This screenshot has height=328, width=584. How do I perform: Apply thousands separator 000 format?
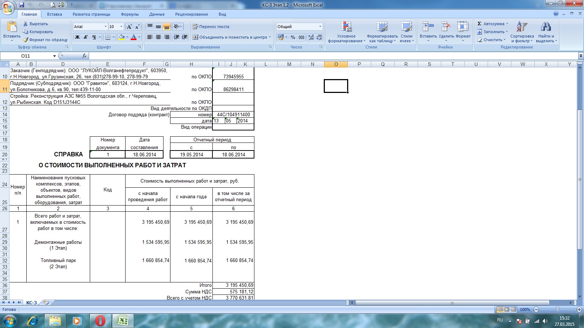[301, 37]
